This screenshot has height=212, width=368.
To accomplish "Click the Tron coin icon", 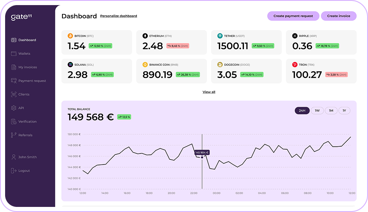I will point(294,65).
